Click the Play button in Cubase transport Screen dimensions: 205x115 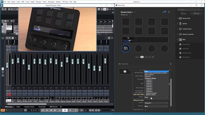tap(70, 110)
